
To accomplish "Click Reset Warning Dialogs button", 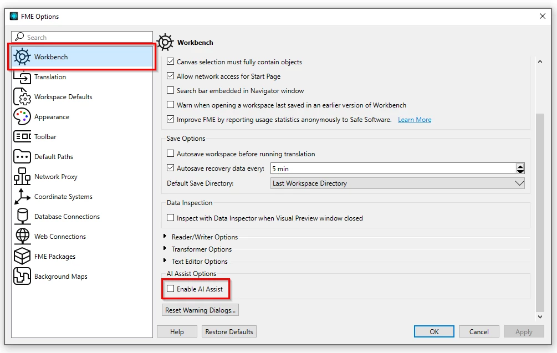I will pos(200,310).
